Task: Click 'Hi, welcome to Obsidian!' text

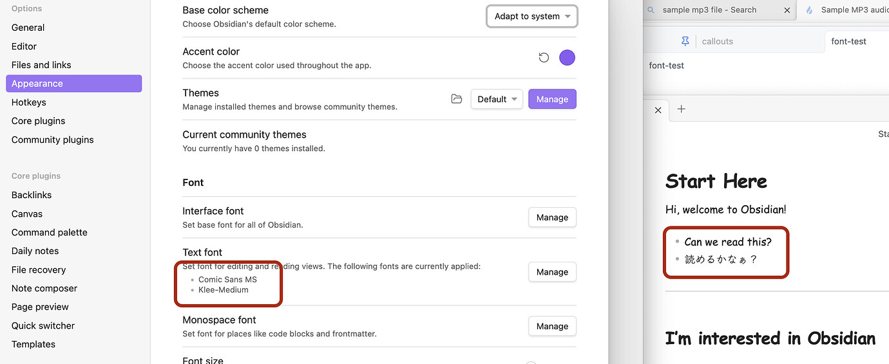Action: 726,209
